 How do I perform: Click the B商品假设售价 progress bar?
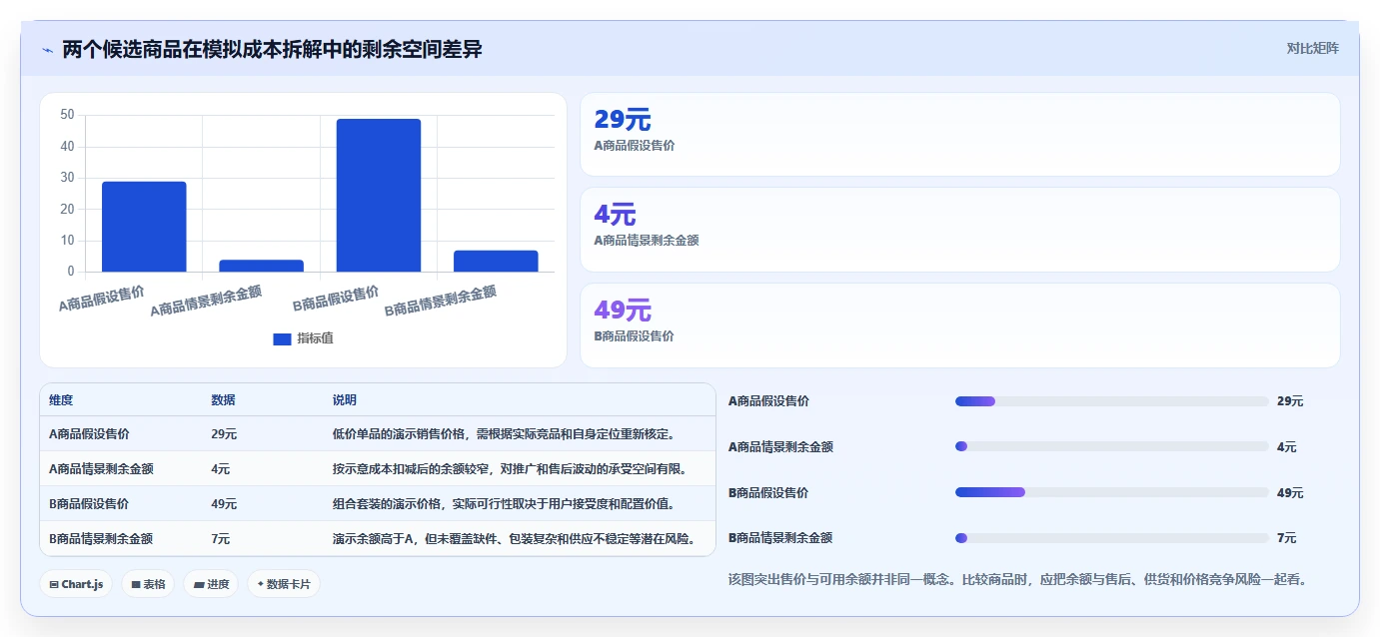[x=1112, y=492]
